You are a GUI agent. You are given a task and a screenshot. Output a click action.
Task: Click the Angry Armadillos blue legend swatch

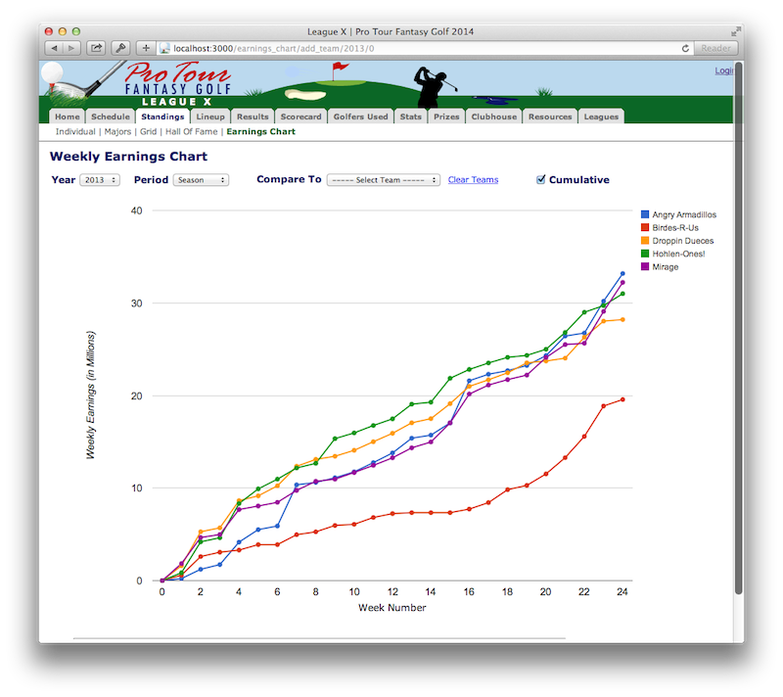(x=645, y=214)
